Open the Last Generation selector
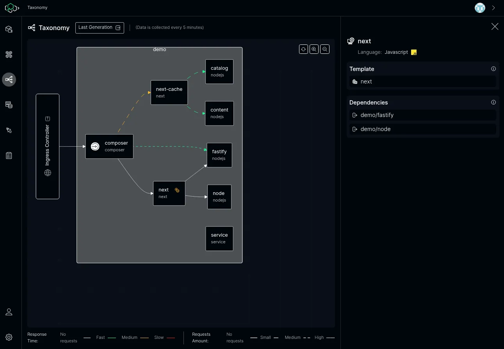This screenshot has height=349, width=504. coord(100,28)
